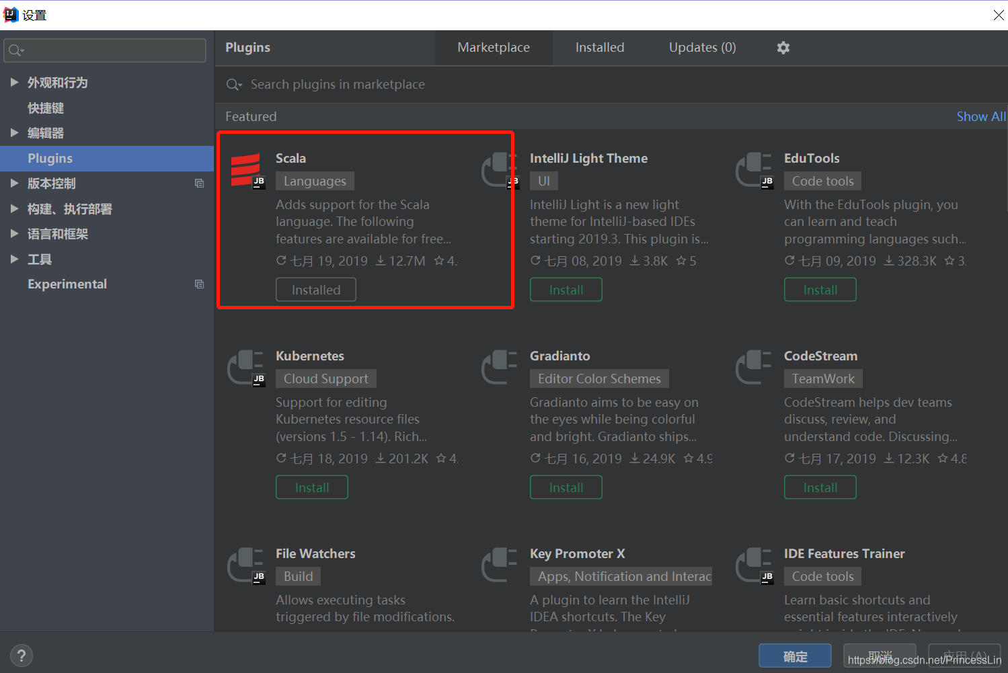
Task: Click the Key Promoter X plugin icon
Action: 500,565
